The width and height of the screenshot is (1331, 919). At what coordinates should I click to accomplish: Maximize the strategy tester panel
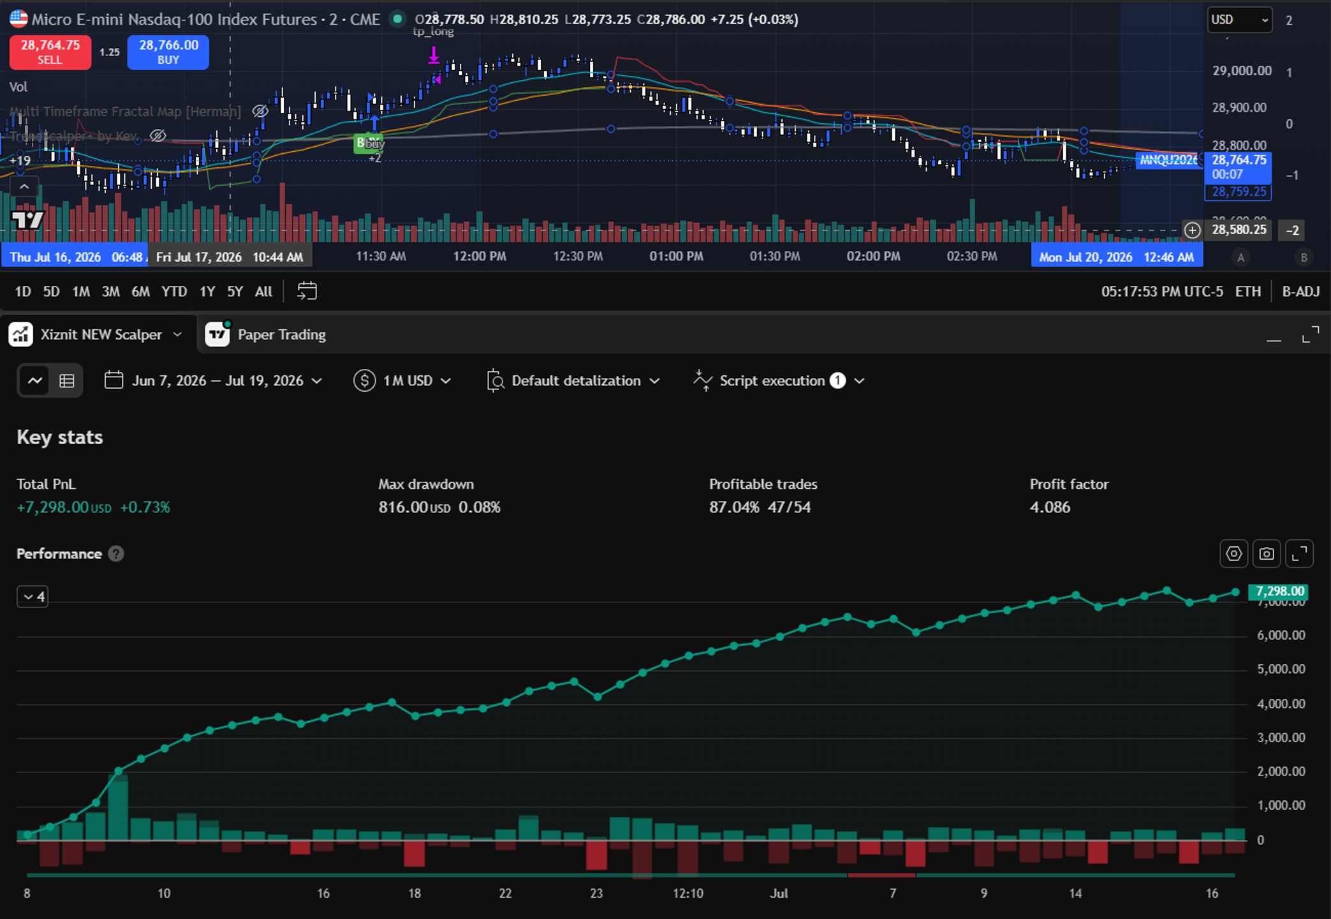pos(1311,334)
